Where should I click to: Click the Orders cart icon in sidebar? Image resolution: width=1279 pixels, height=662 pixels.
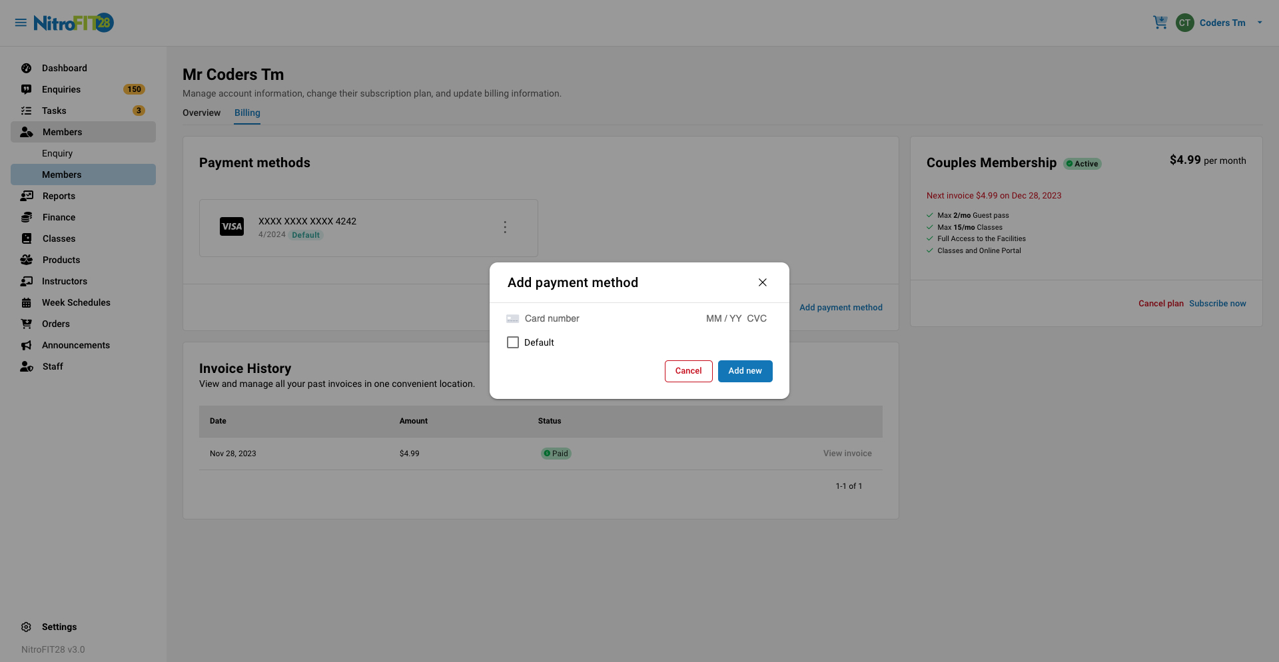click(x=27, y=324)
